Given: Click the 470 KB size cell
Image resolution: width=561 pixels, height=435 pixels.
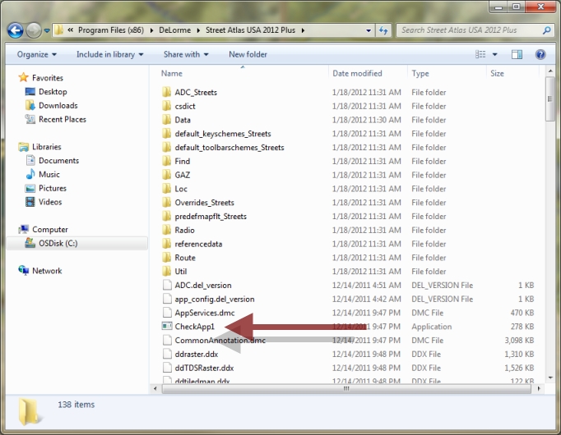Looking at the screenshot, I should (x=522, y=313).
